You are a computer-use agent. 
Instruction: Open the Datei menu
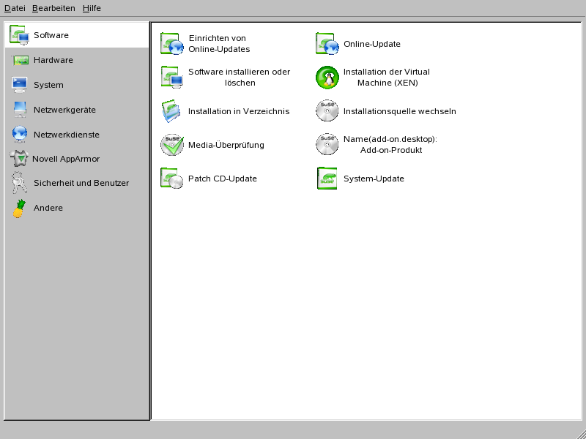15,8
